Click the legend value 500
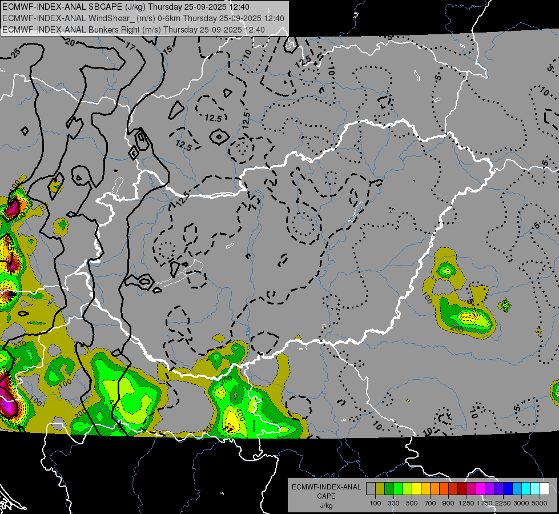Screen dimensions: 559x514 [412, 503]
